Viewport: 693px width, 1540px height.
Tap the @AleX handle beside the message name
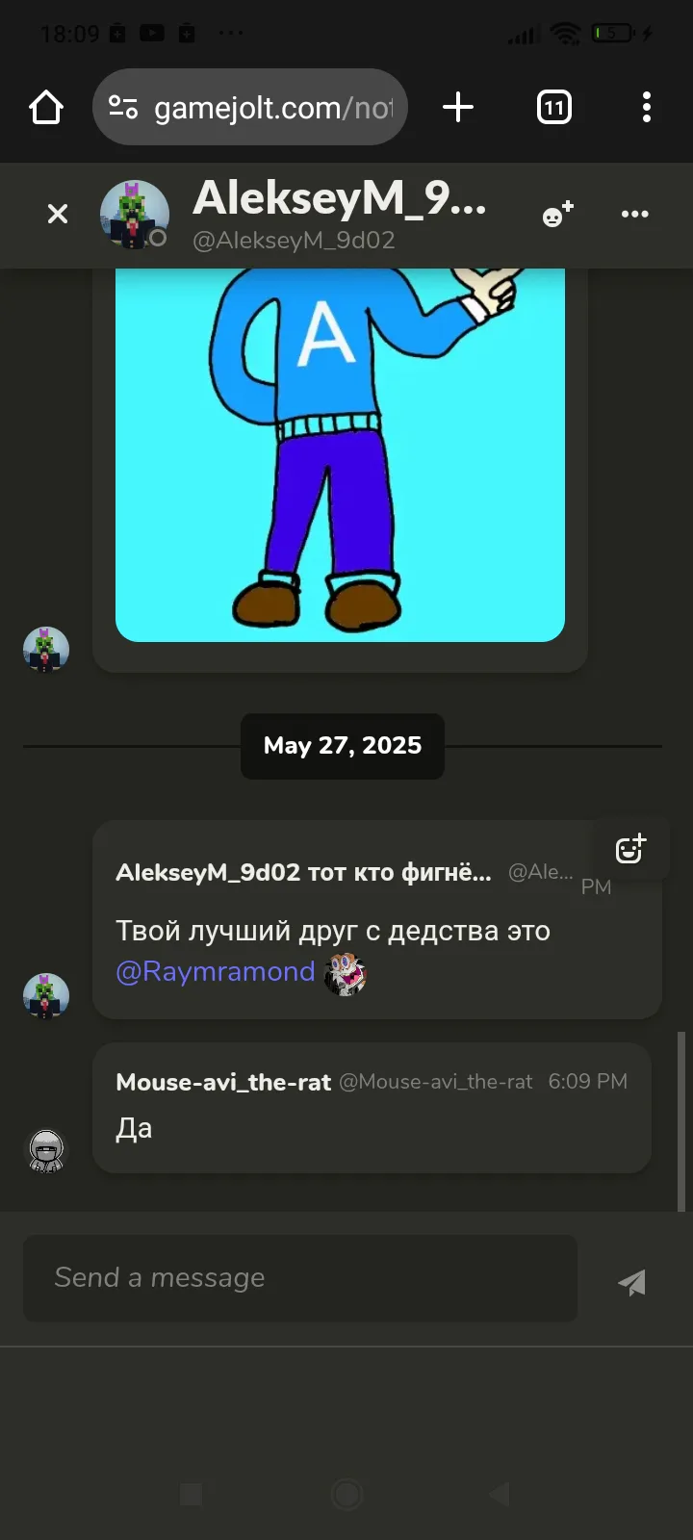coord(540,872)
